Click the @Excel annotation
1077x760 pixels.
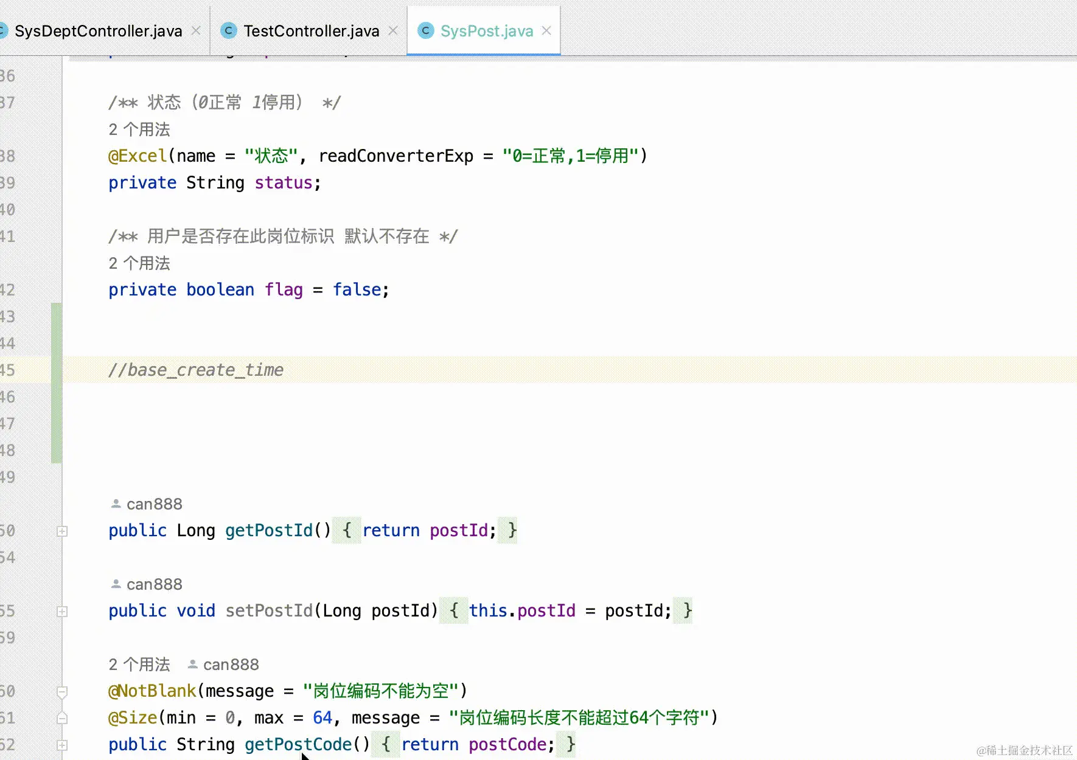[138, 156]
